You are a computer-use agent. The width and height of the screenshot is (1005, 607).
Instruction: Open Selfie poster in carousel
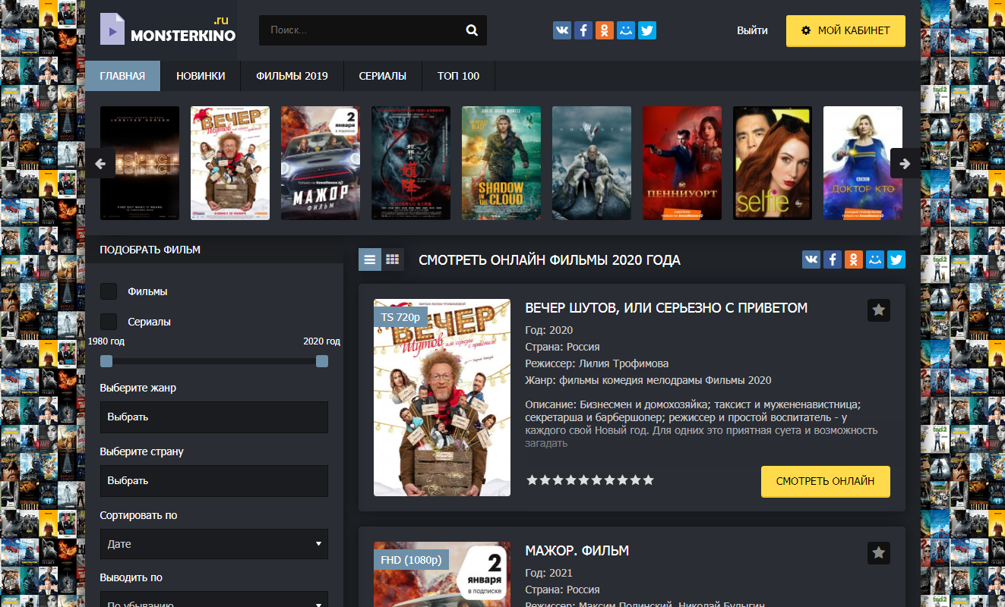pos(773,163)
